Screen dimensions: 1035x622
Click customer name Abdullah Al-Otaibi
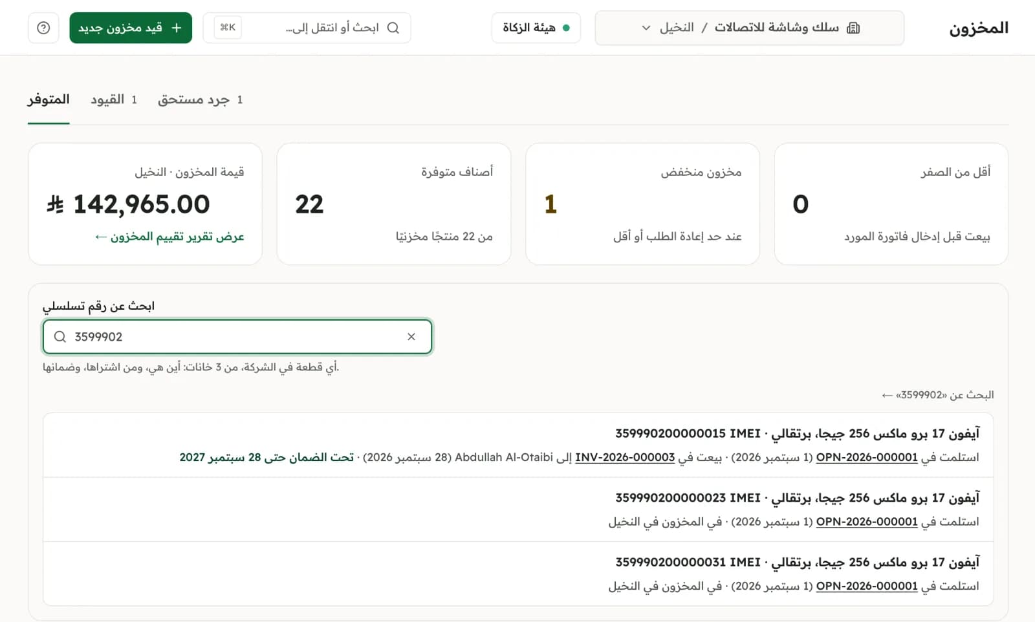(504, 457)
